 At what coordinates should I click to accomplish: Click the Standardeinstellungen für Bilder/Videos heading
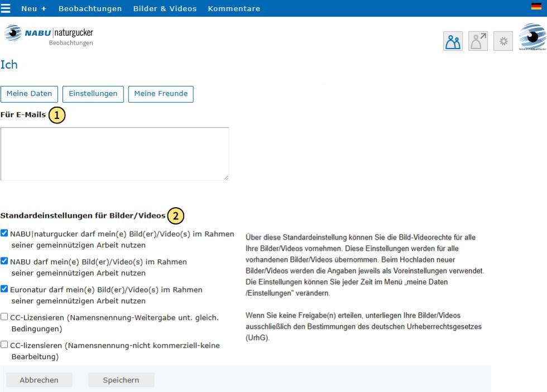(83, 216)
